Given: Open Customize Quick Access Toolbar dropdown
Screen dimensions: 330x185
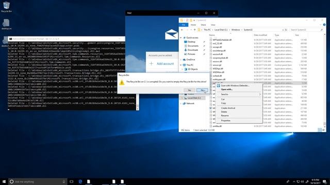Looking at the screenshot, I should point(194,20).
